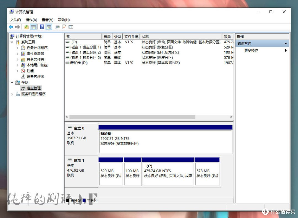Click the 磁盘管理 actions header
The height and width of the screenshot is (218, 298).
[262, 44]
